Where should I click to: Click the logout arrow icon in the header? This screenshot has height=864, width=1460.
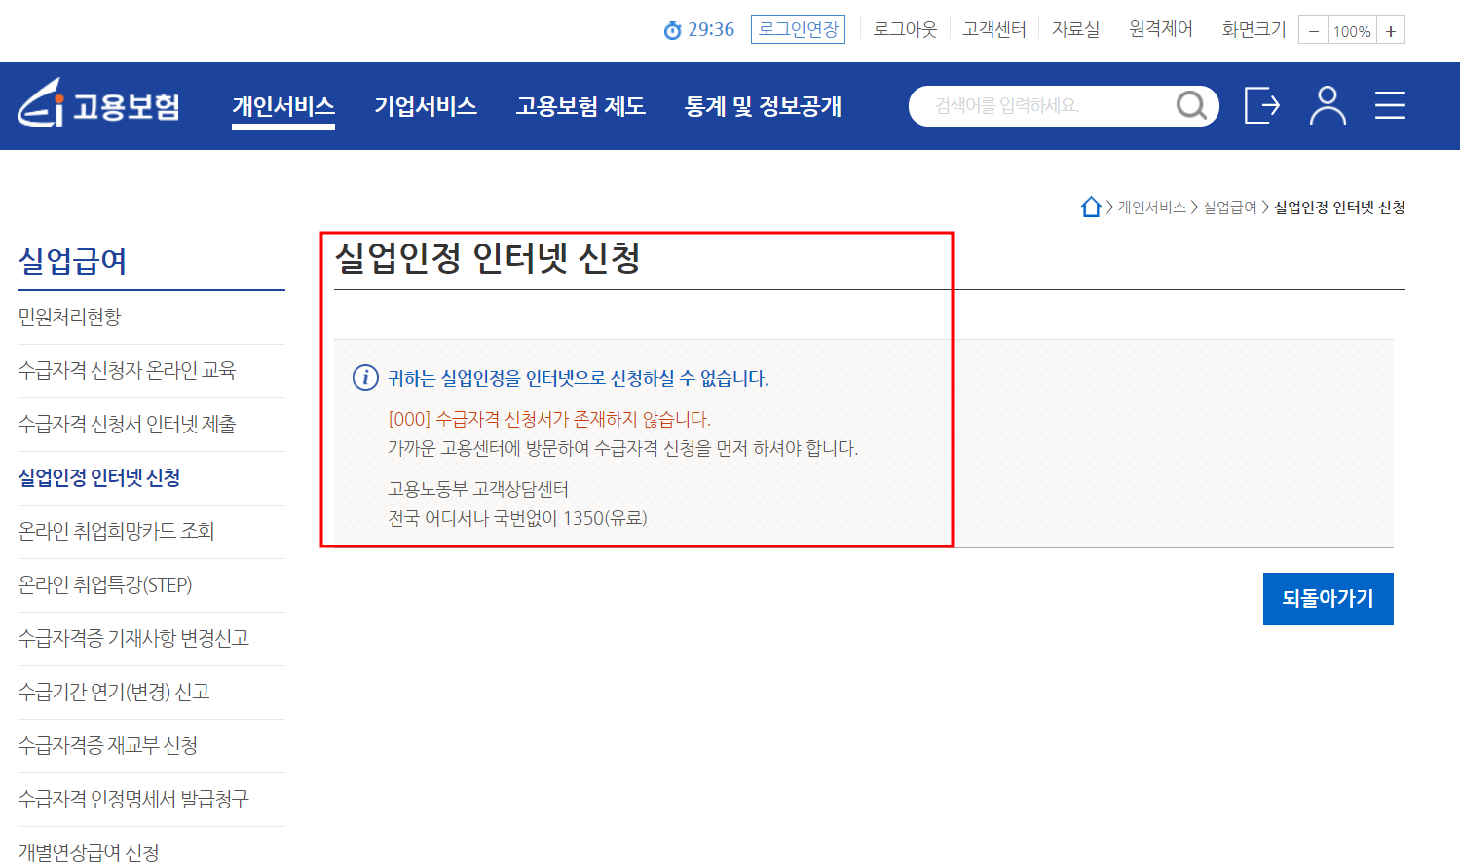[1261, 105]
